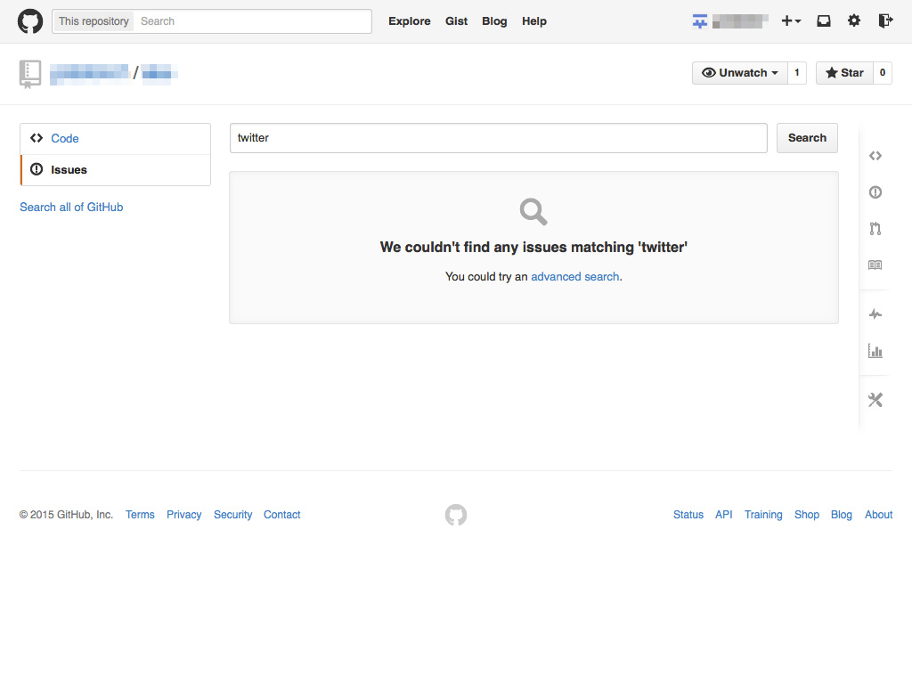
Task: Expand the Unwatch dropdown
Action: [740, 73]
